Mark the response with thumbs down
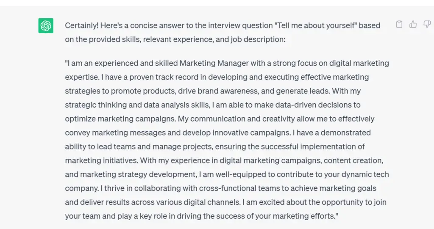The image size is (434, 229). (x=427, y=24)
